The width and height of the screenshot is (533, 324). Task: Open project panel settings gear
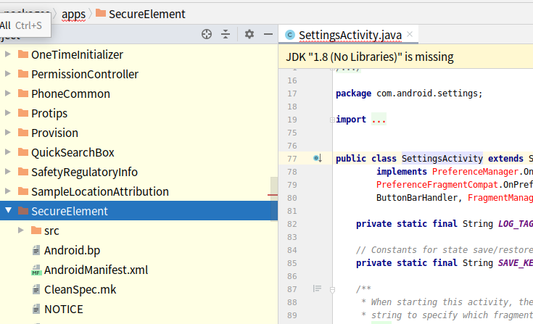249,34
